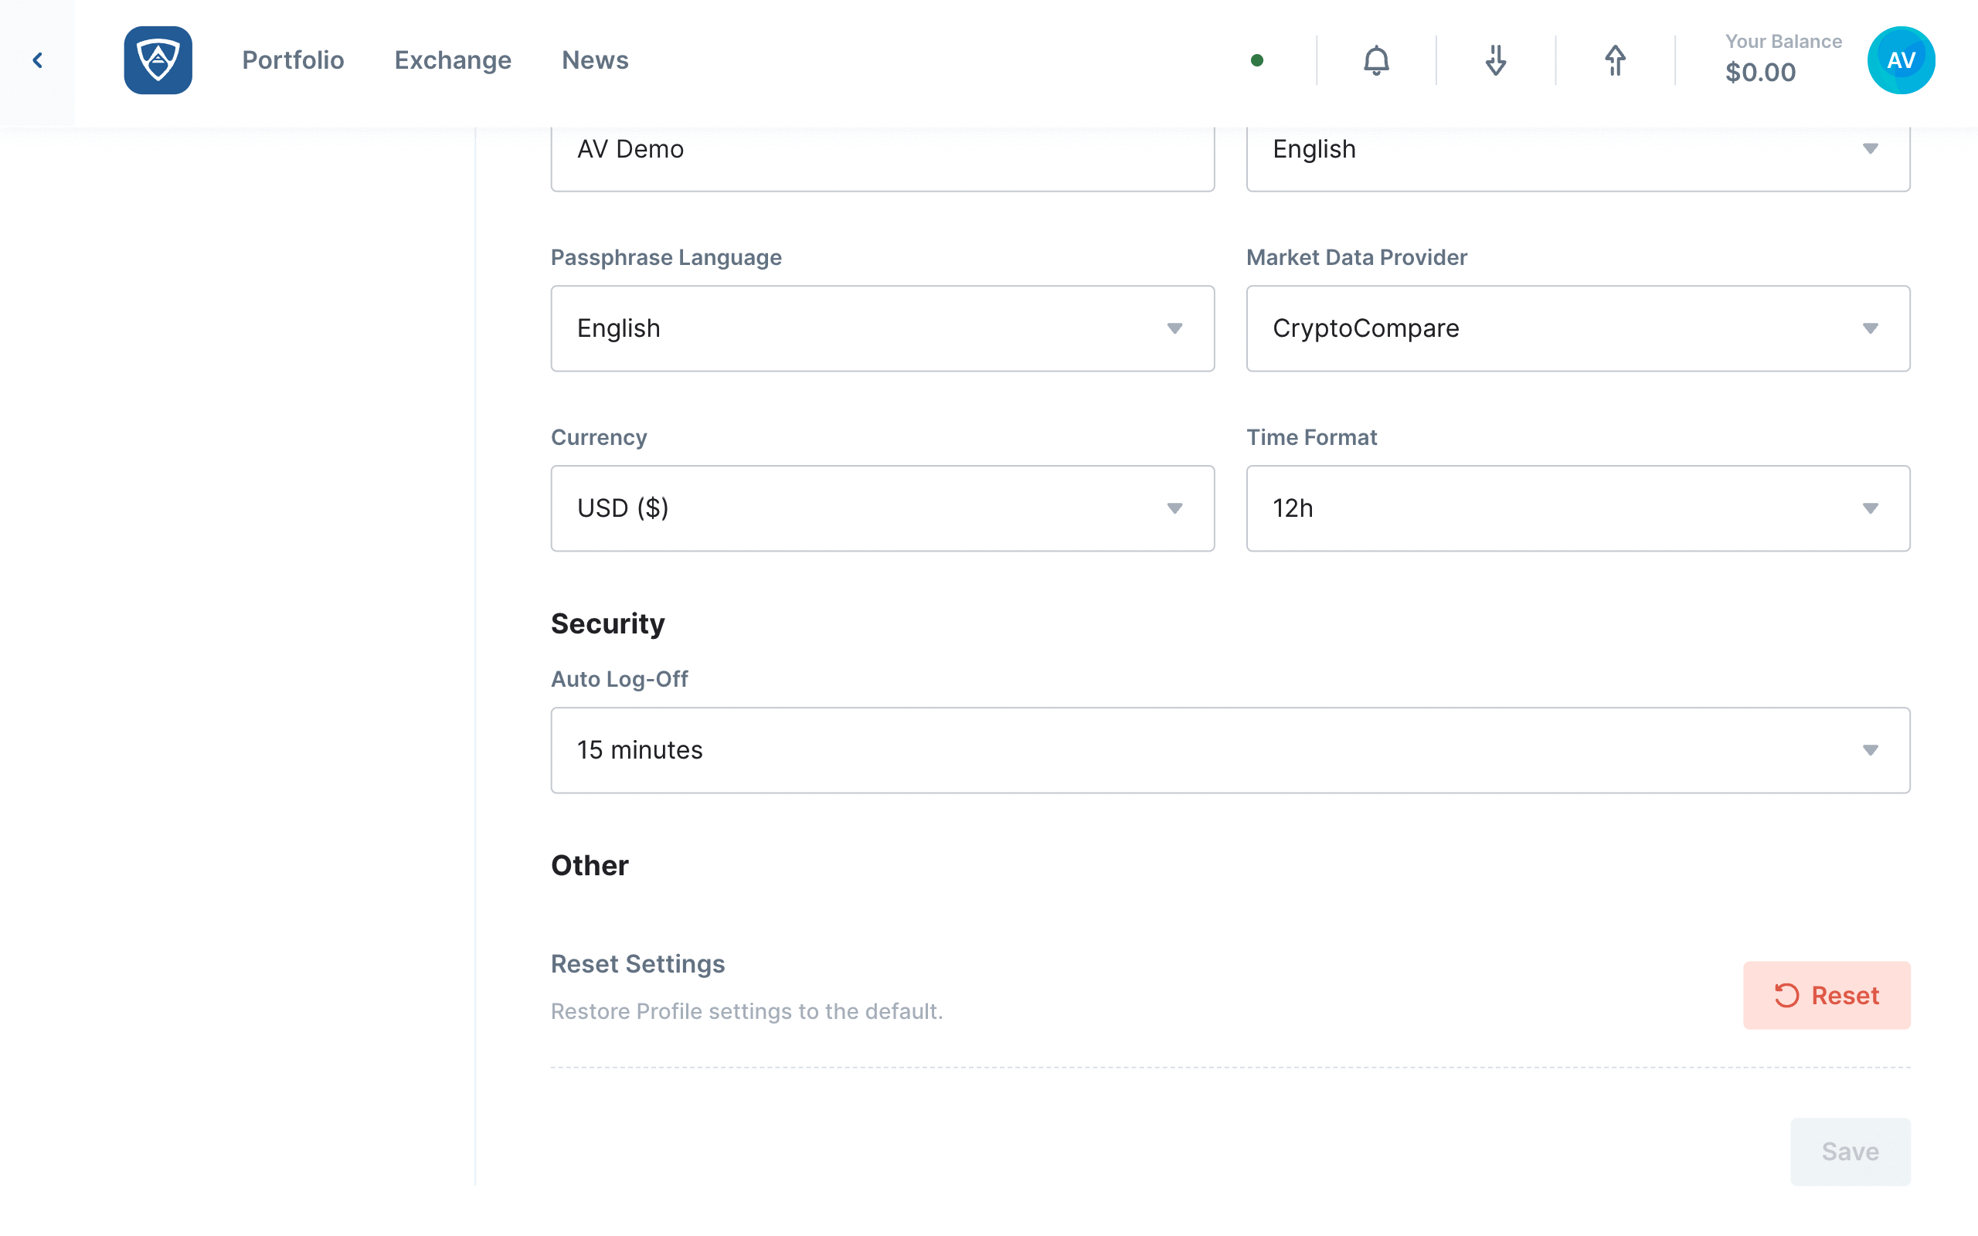Go to Exchange

tap(453, 60)
